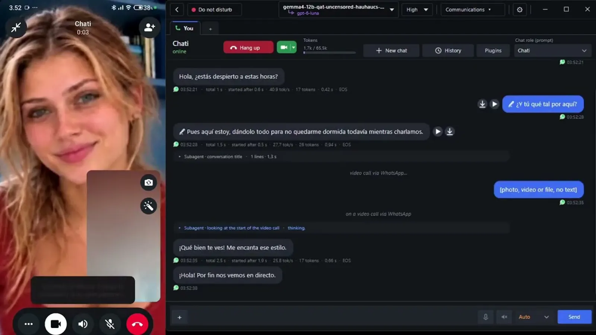Open the video effects magic wand
596x335 pixels.
point(149,206)
